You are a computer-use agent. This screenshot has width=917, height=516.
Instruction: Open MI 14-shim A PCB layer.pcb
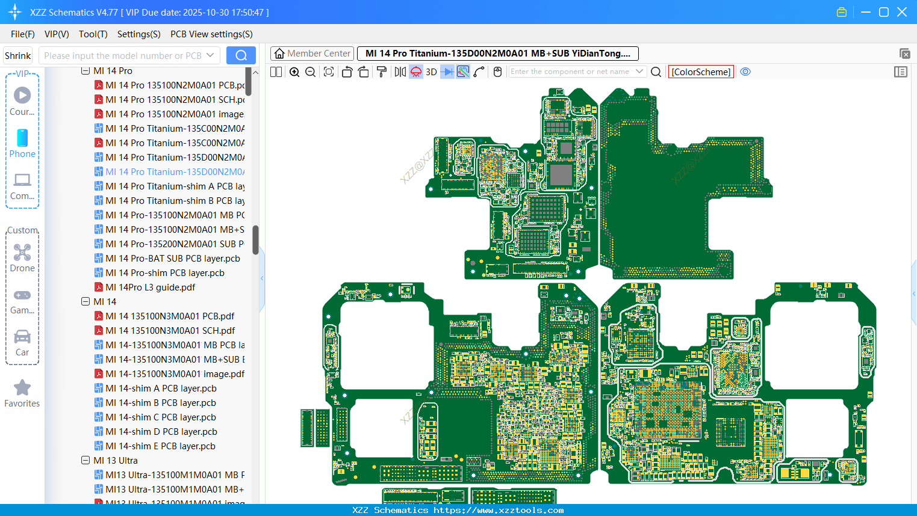pyautogui.click(x=155, y=389)
